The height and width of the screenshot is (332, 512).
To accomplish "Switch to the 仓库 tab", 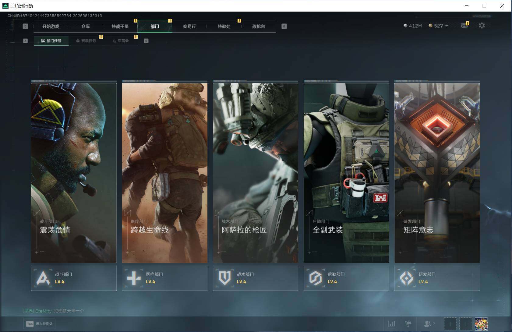I will (x=86, y=26).
